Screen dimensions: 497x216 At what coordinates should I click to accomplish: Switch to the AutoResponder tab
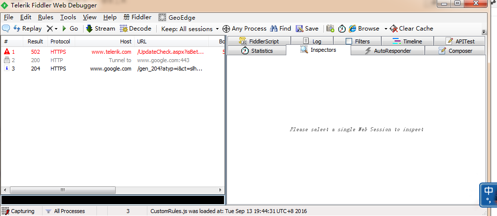[x=387, y=51]
